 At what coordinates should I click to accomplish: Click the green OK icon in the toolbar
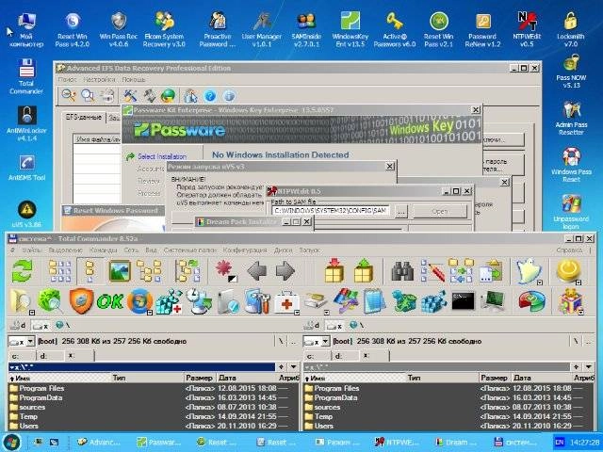[x=110, y=301]
